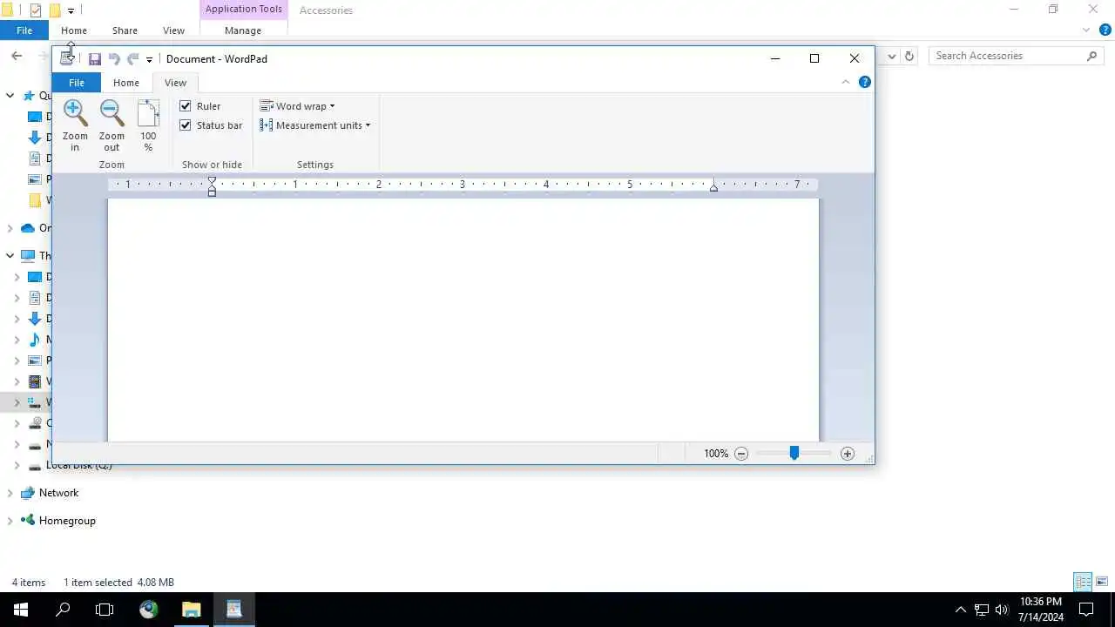
Task: Expand the Homegroup tree node
Action: coord(10,521)
